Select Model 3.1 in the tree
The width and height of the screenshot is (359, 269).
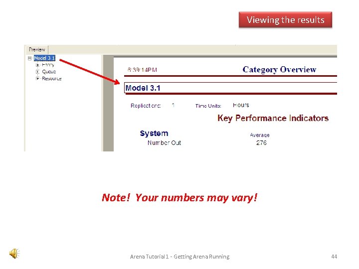pyautogui.click(x=44, y=58)
